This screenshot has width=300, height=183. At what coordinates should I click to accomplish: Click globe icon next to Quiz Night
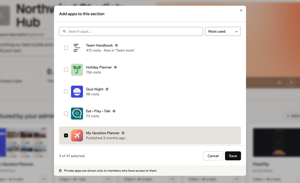pos(107,89)
